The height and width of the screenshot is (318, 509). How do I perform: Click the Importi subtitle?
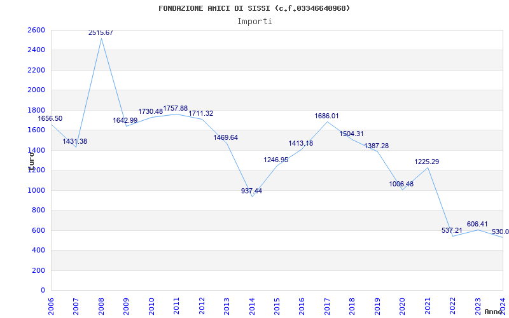tap(254, 22)
